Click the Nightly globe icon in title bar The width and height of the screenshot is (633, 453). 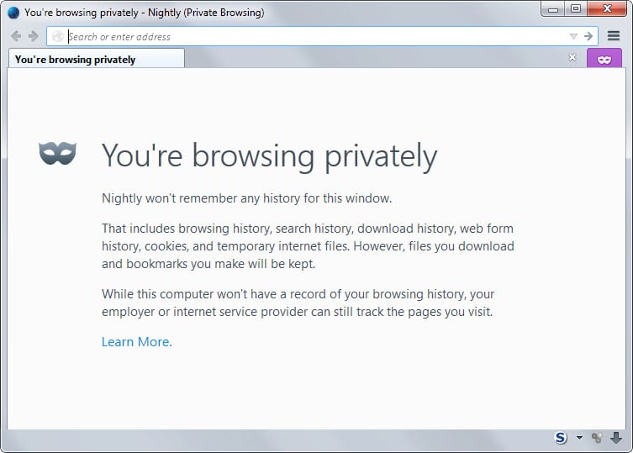coord(13,13)
